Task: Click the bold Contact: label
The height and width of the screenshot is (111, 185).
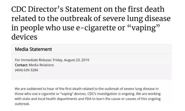Action: click(21, 65)
